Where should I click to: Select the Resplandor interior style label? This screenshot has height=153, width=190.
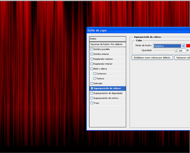click(x=103, y=64)
